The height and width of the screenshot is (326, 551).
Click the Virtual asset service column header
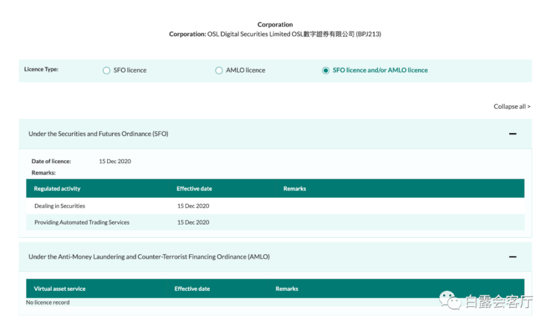pos(60,289)
